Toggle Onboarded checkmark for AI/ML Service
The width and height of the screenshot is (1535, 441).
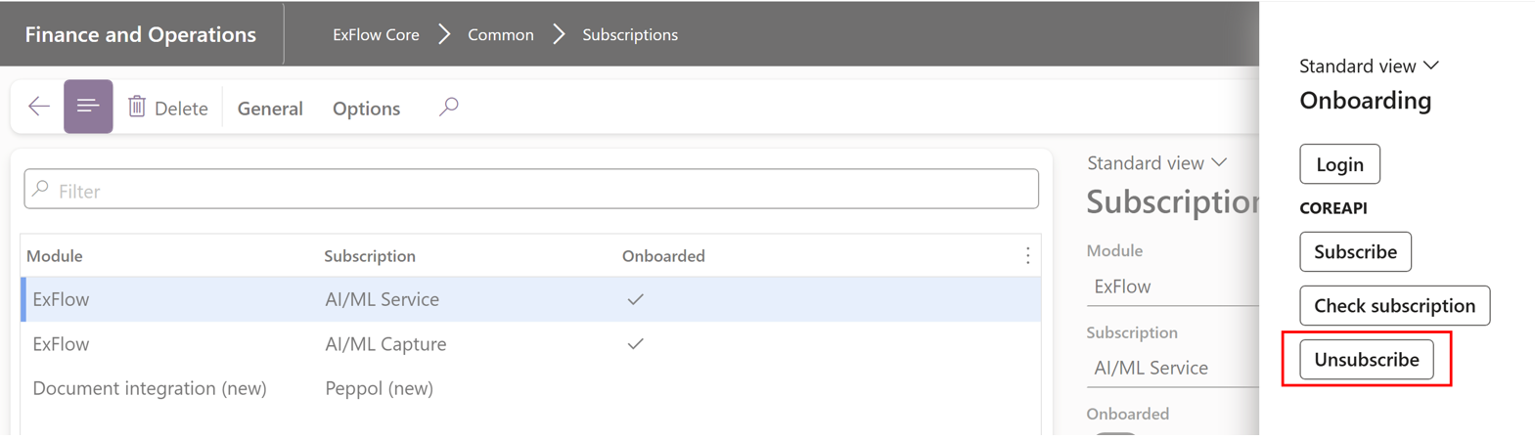pyautogui.click(x=635, y=299)
